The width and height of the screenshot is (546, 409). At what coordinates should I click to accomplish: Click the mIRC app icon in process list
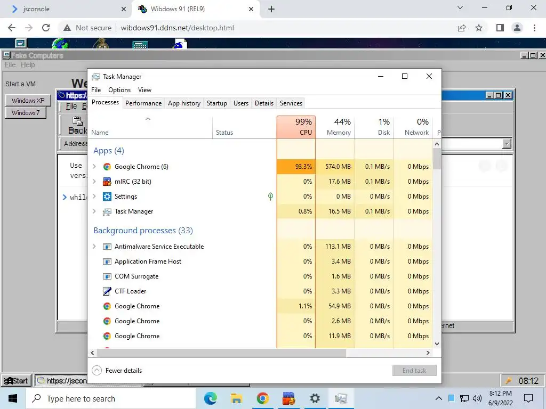point(107,182)
